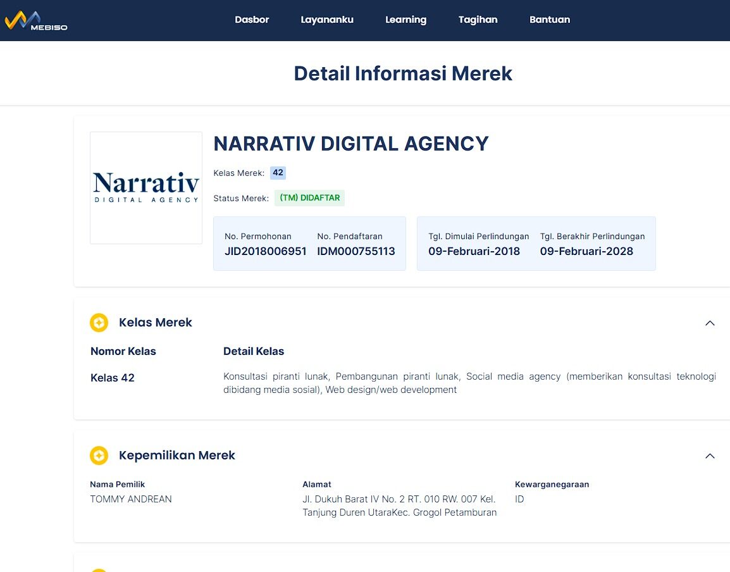The image size is (730, 572).
Task: Click the Narrativ Digital Agency logo thumbnail
Action: (x=146, y=188)
